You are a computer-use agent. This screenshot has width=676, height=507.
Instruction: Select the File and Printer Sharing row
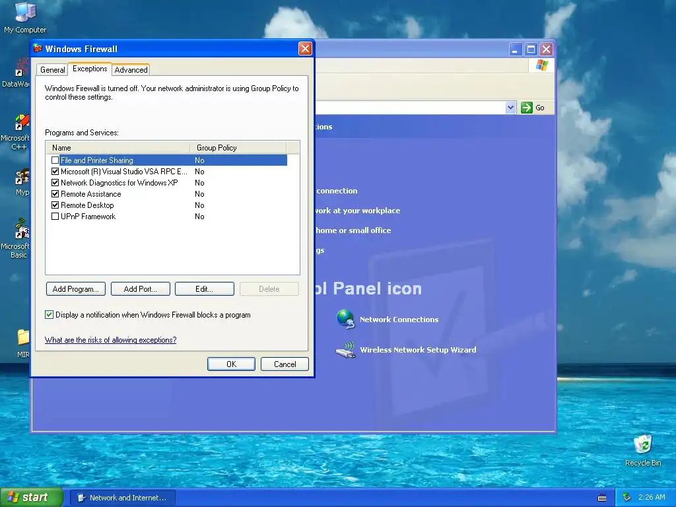tap(168, 160)
